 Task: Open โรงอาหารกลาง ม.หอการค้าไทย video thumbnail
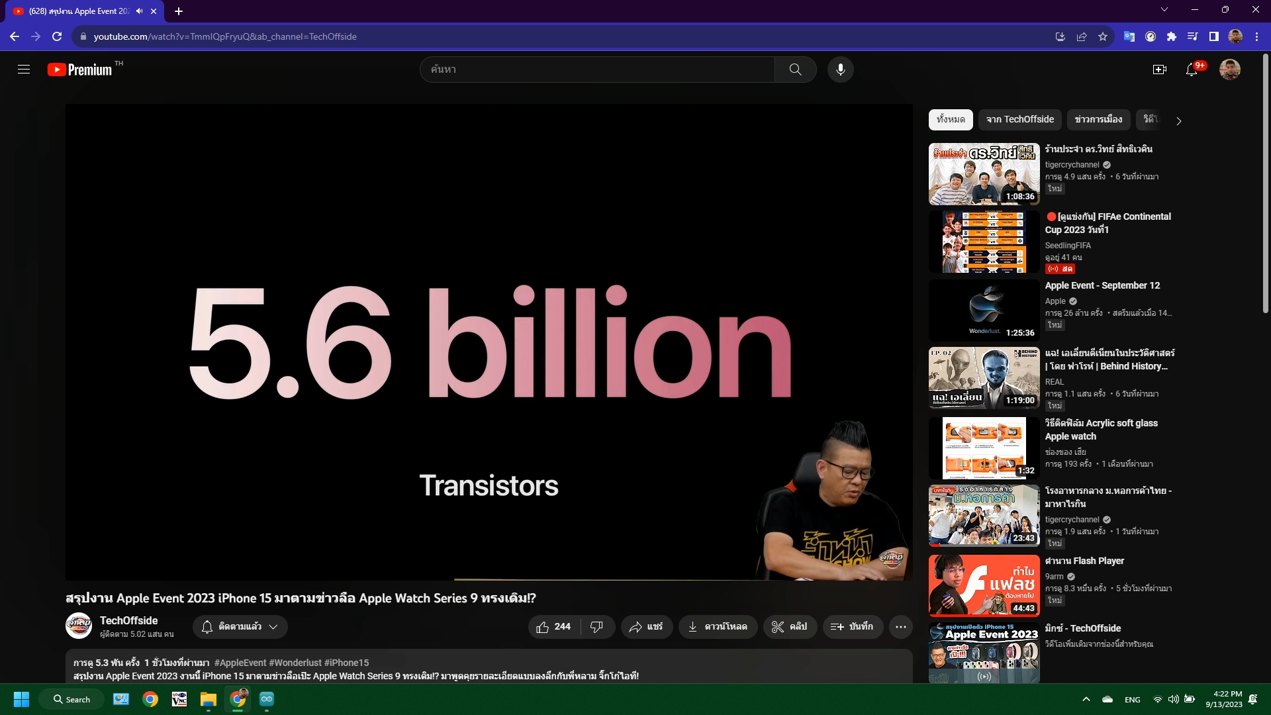click(x=984, y=516)
